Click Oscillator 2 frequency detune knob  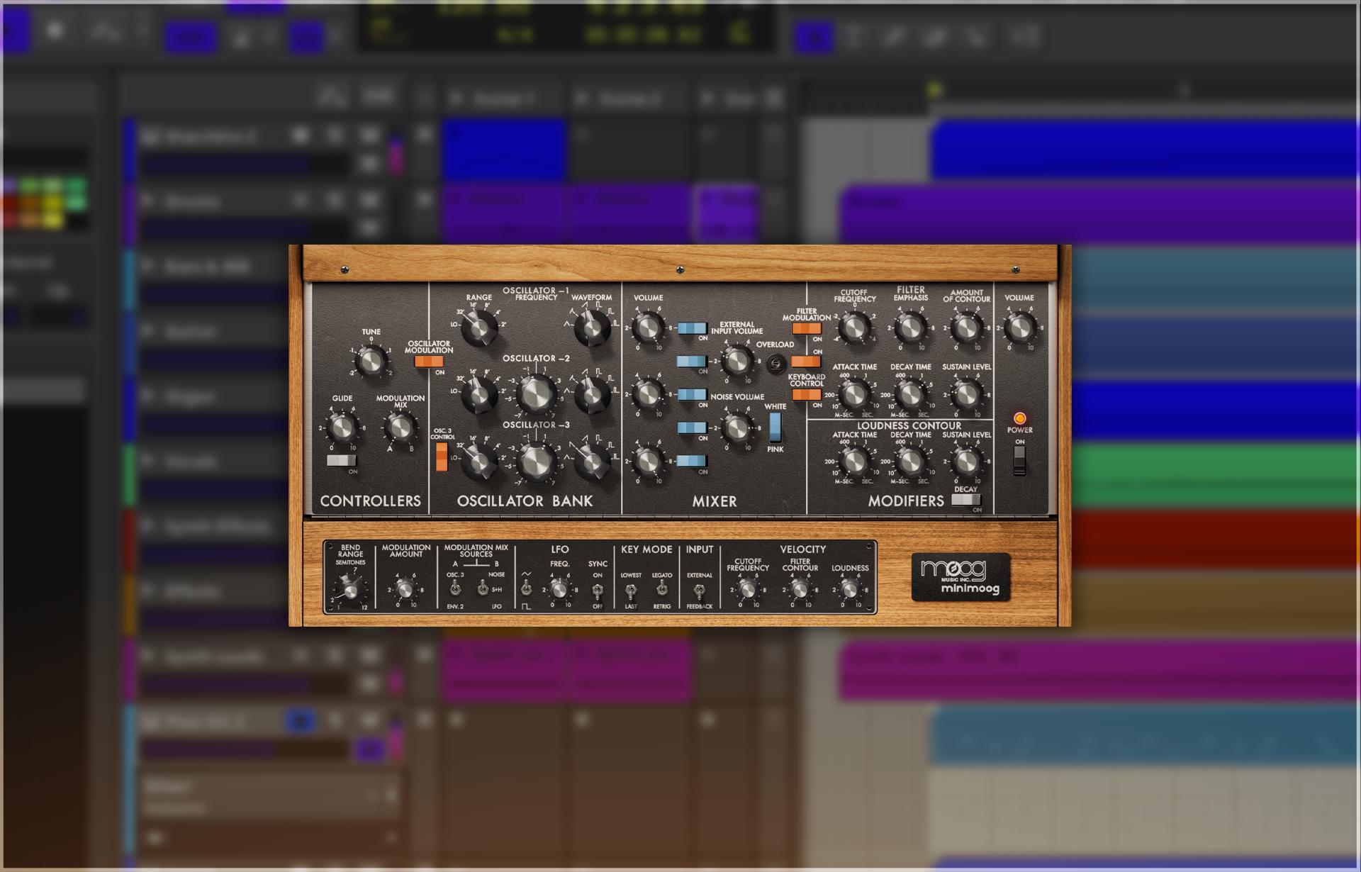[x=536, y=395]
